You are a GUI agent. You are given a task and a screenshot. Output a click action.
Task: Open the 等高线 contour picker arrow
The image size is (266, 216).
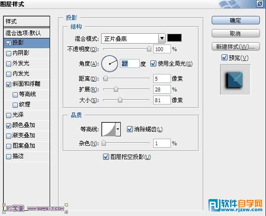118,129
